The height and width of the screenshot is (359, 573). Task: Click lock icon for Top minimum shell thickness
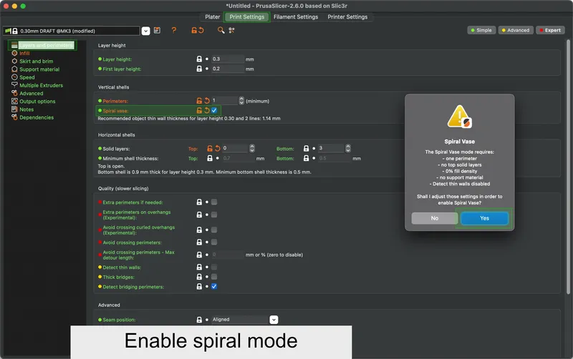click(210, 158)
